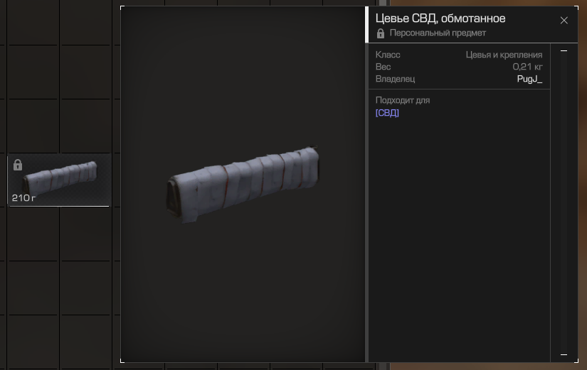
Task: Click the lock icon on the inventory item
Action: click(18, 165)
